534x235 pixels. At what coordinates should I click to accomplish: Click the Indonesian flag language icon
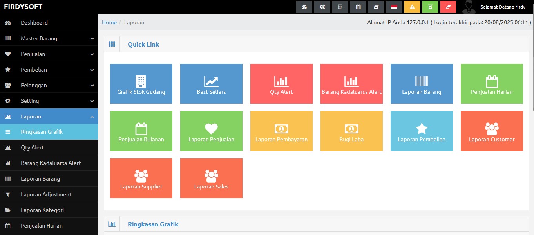(x=394, y=7)
